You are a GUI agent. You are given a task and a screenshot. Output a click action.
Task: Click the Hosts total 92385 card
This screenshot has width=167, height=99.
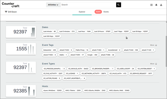click(21, 91)
